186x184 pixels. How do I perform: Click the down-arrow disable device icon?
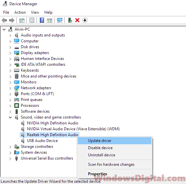pyautogui.click(x=85, y=20)
